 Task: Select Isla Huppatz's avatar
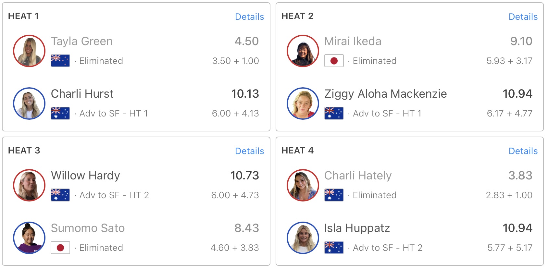click(303, 238)
